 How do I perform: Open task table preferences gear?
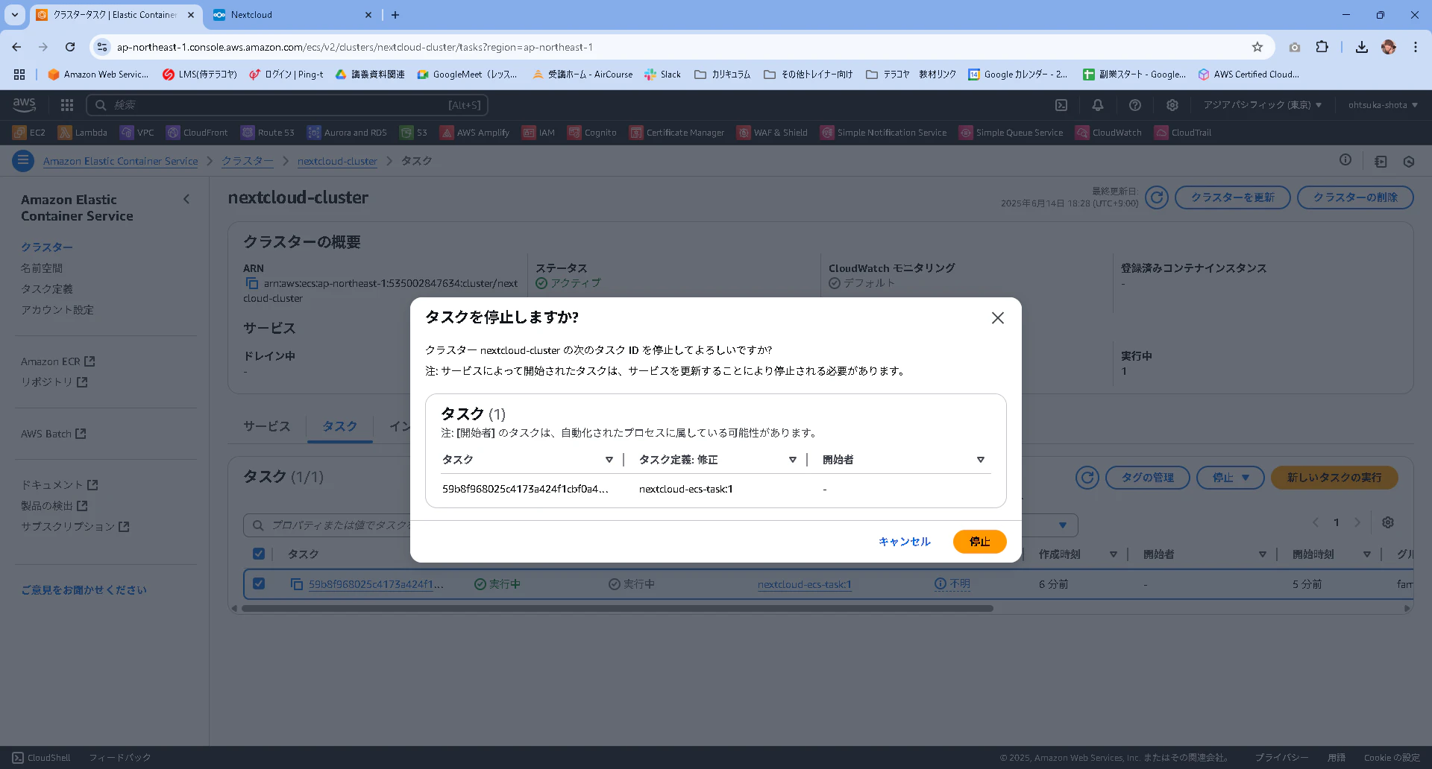click(x=1388, y=522)
